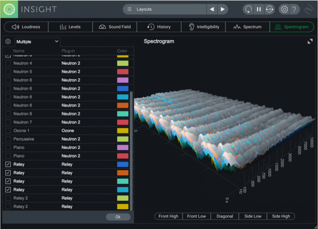The image size is (318, 229).
Task: Select the Diagonal view button
Action: 224,216
